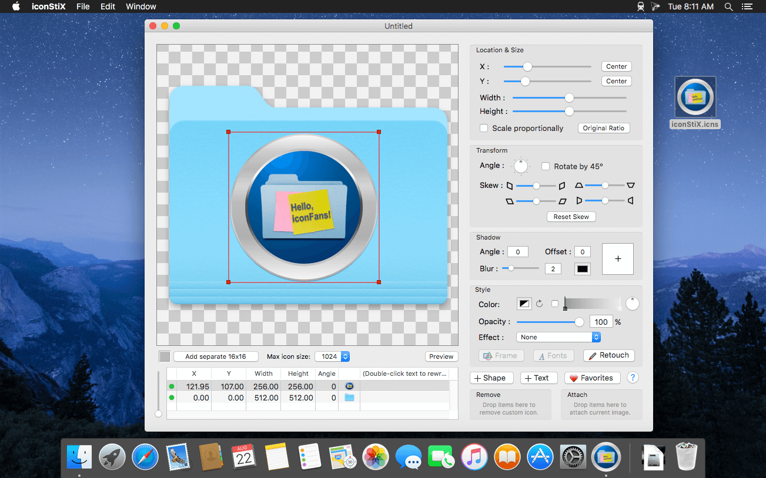Screen dimensions: 766x478
Task: Open the File menu
Action: pyautogui.click(x=83, y=6)
